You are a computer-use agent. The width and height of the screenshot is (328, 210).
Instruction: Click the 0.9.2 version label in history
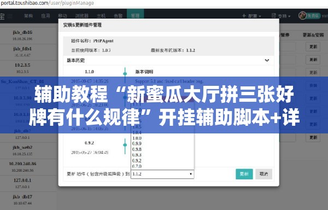click(x=89, y=143)
